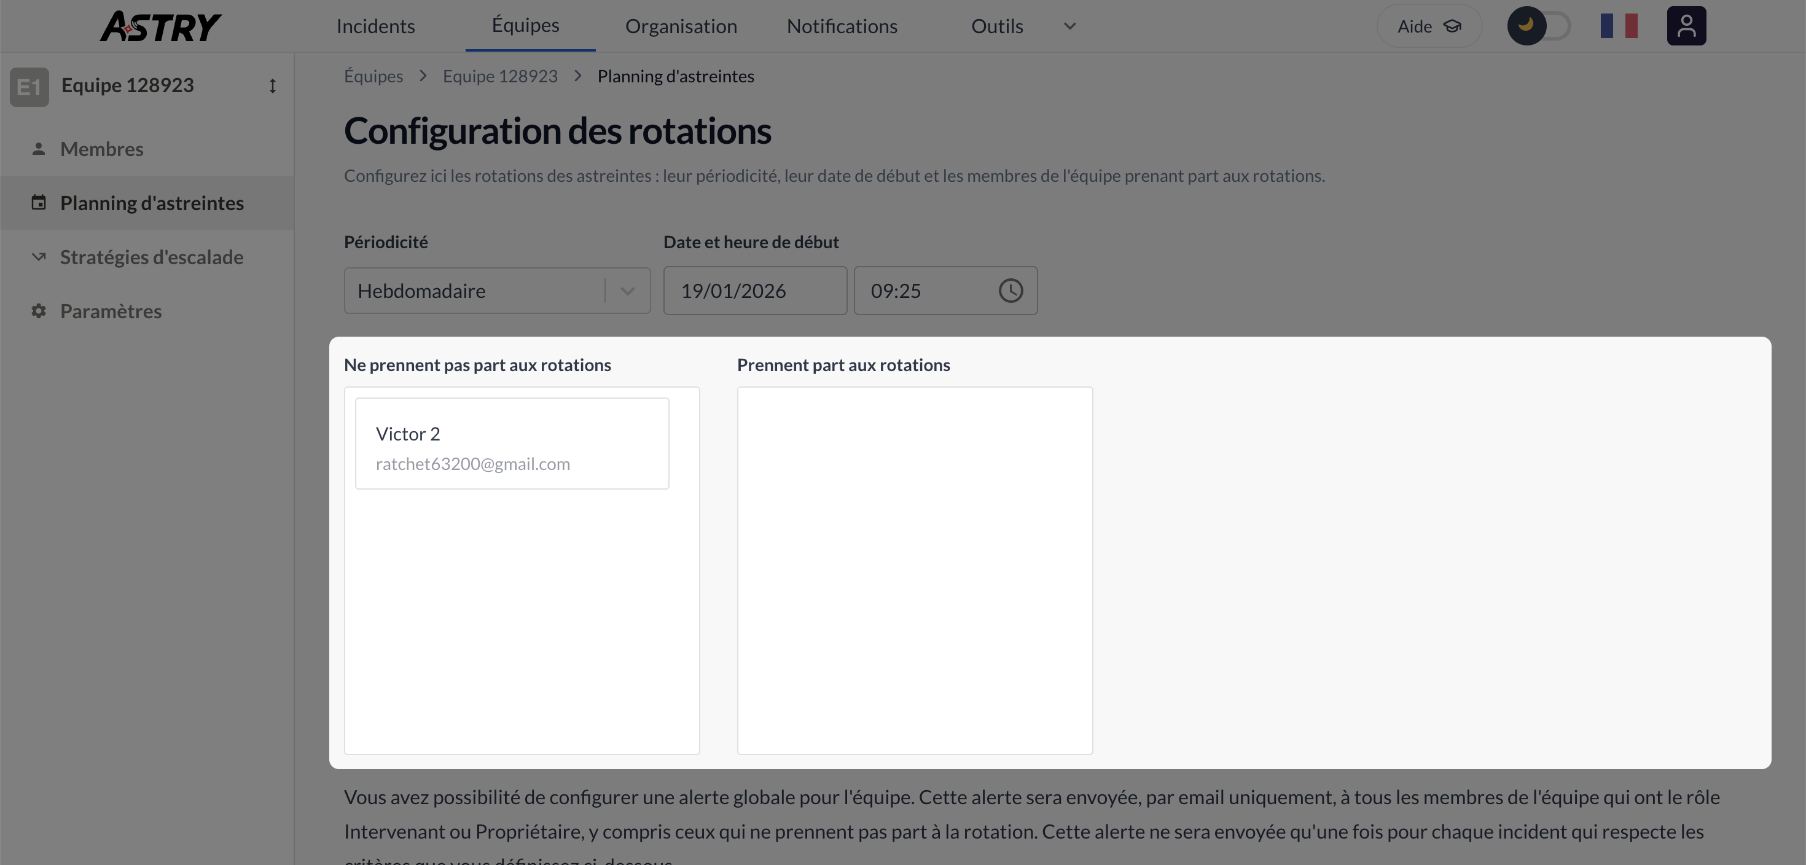Click the start date field 19/01/2026
Viewport: 1806px width, 865px height.
pyautogui.click(x=754, y=291)
